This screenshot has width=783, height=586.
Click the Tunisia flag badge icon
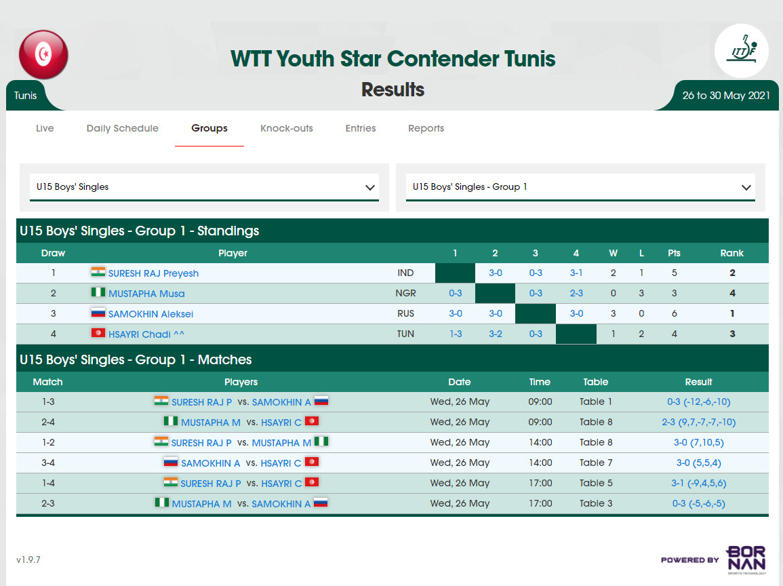tap(43, 54)
